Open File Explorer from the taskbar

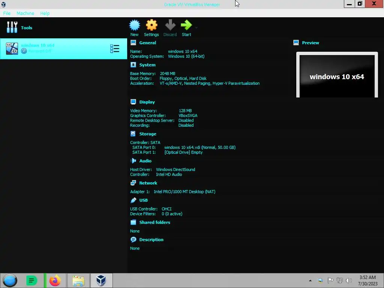tap(78, 280)
